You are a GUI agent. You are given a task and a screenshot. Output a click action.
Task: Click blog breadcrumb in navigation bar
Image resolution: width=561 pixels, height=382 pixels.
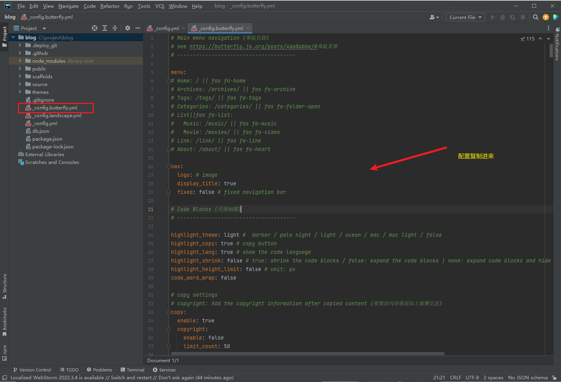tap(10, 17)
